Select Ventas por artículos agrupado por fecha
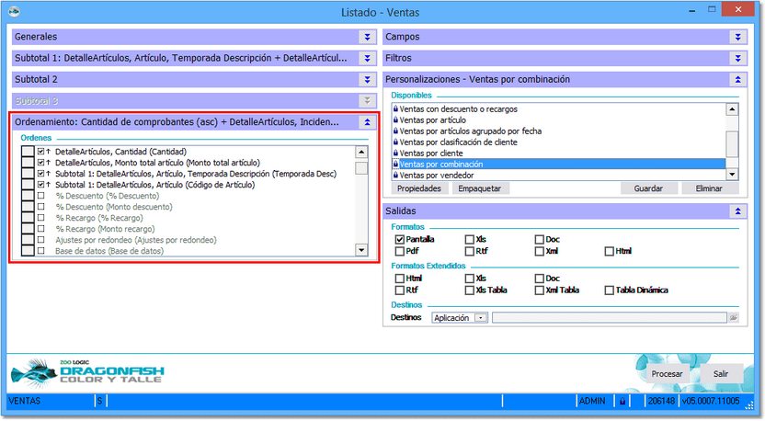The image size is (765, 421). tap(470, 131)
